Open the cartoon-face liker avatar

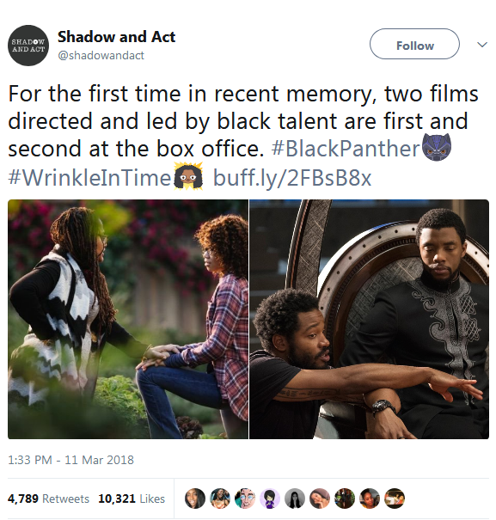pos(245,499)
